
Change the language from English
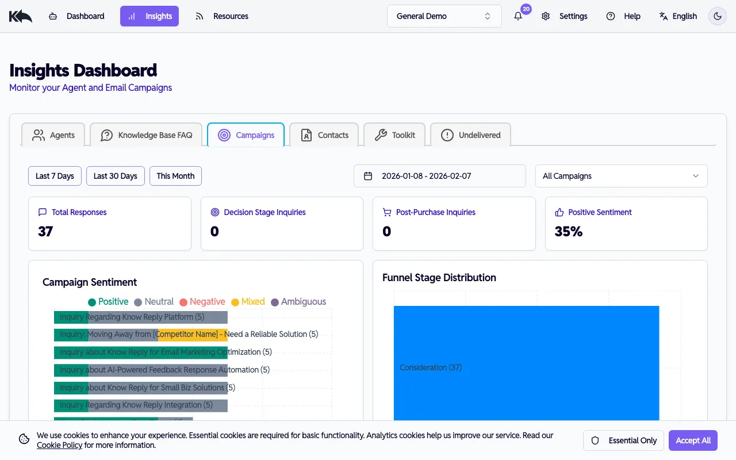coord(678,16)
